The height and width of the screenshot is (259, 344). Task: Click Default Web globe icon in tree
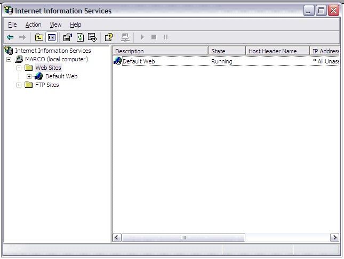point(39,76)
